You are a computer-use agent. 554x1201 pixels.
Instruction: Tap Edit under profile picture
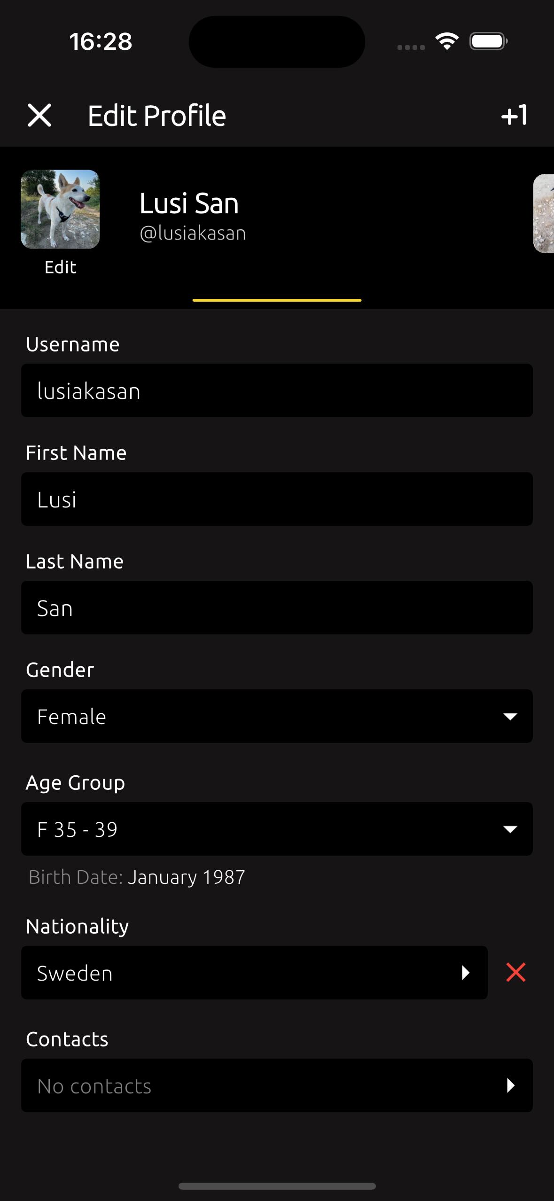pos(60,267)
